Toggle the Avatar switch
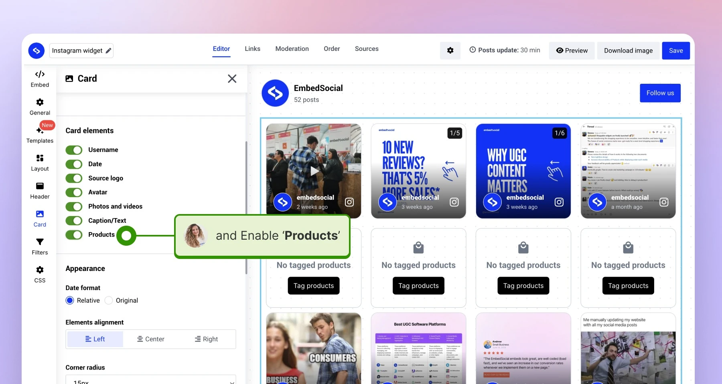Viewport: 722px width, 384px height. (x=74, y=192)
